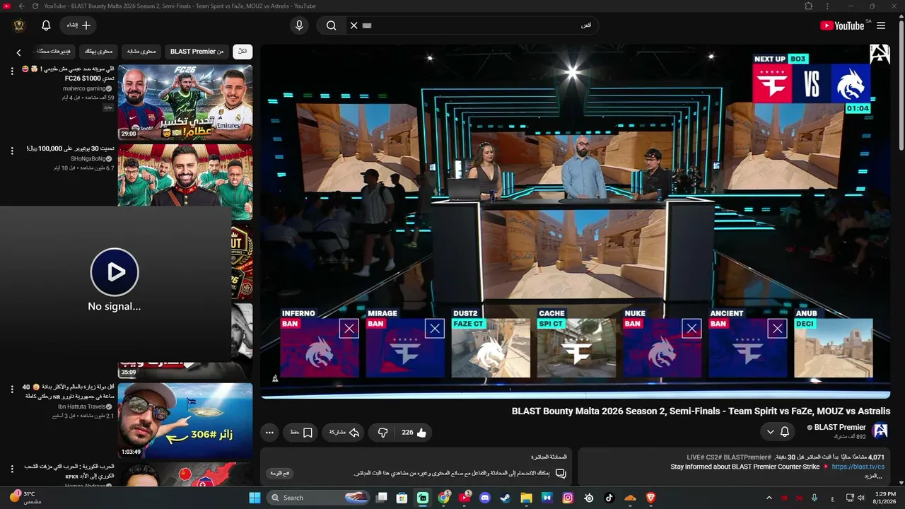Viewport: 905px width, 509px height.
Task: Open Steam from the taskbar
Action: pyautogui.click(x=506, y=498)
